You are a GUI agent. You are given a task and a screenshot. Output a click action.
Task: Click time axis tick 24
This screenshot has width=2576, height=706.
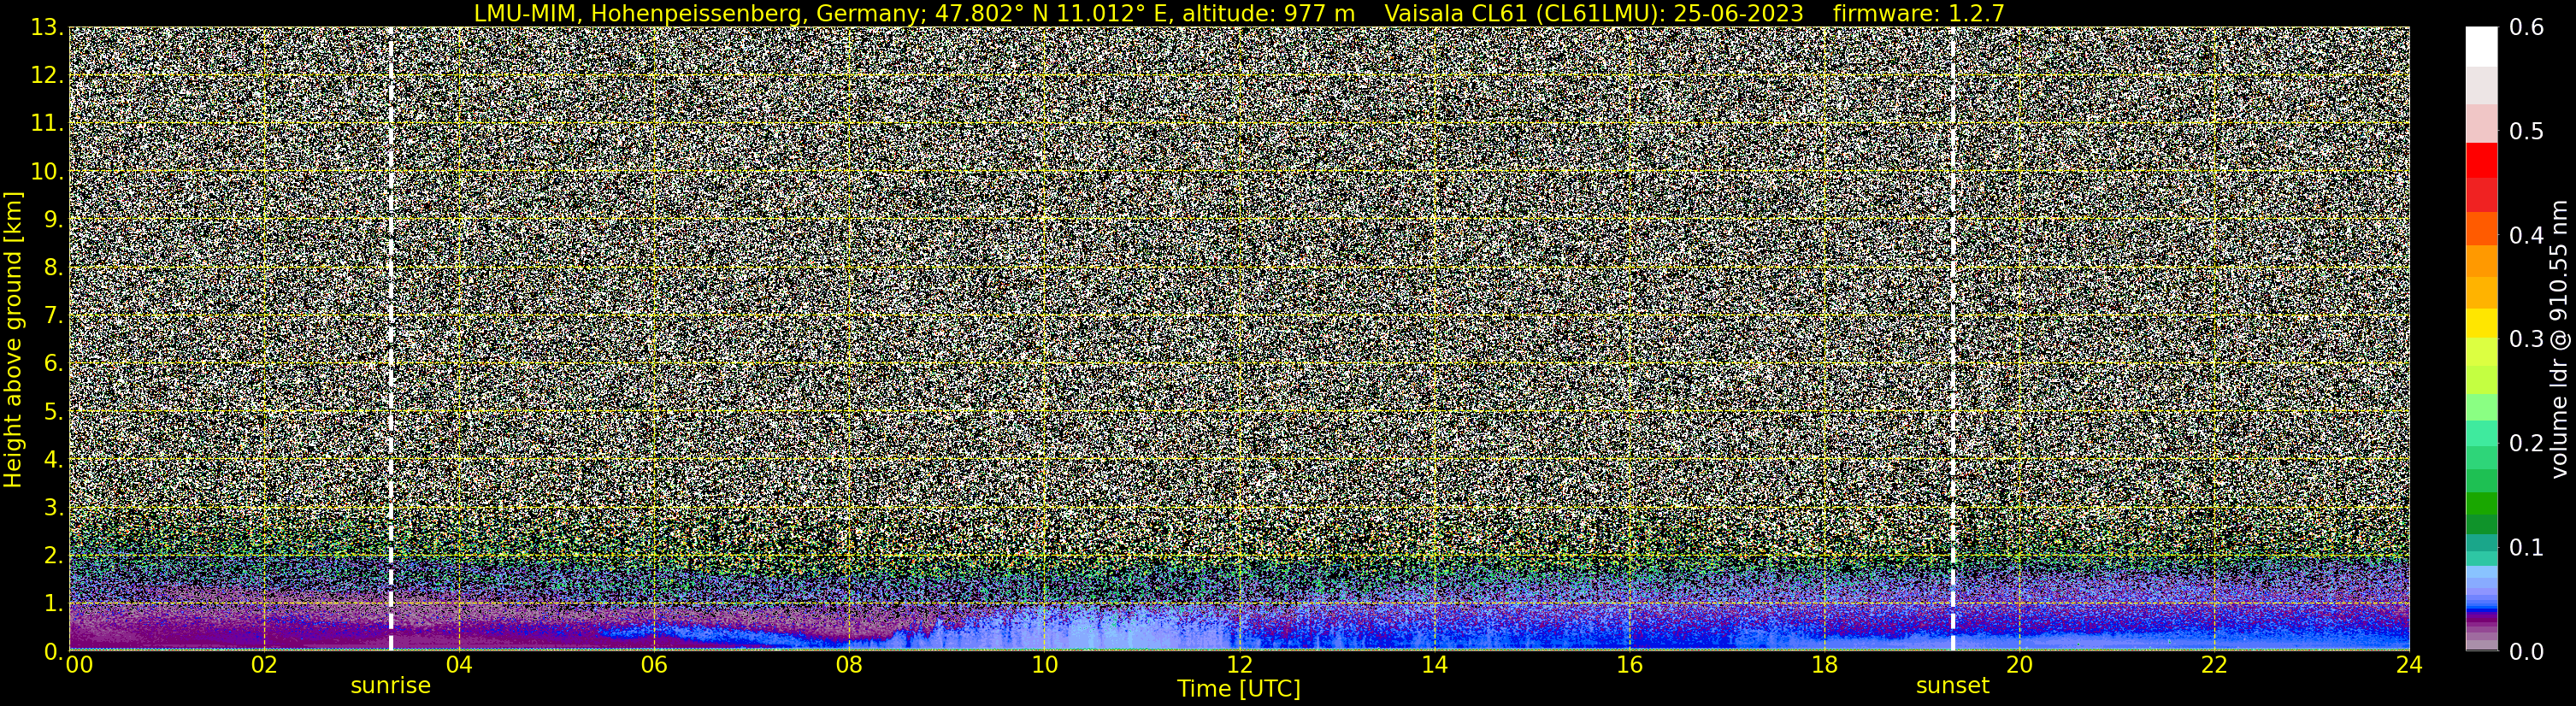pos(2409,665)
